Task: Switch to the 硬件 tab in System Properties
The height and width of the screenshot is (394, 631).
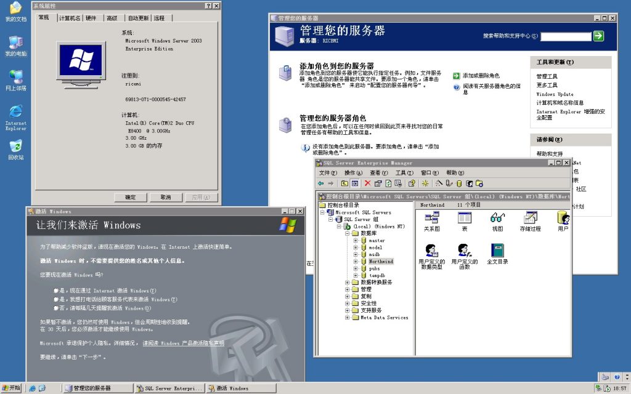Action: 91,18
